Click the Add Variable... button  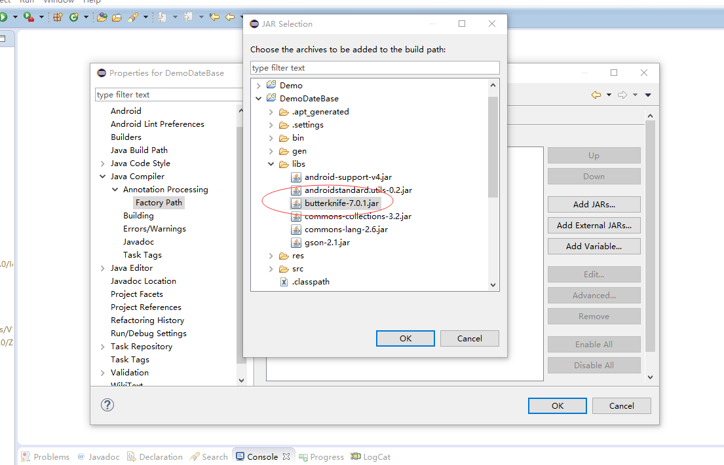click(594, 246)
